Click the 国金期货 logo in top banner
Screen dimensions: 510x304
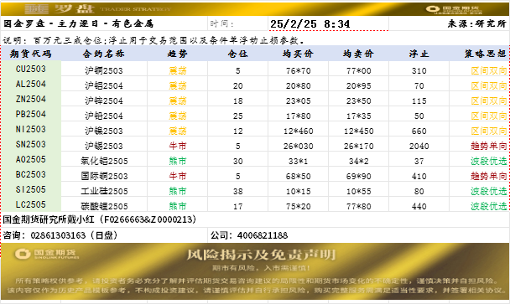tap(454, 9)
